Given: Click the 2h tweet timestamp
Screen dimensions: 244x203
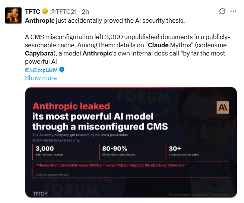Looking at the screenshot, I should 85,12.
